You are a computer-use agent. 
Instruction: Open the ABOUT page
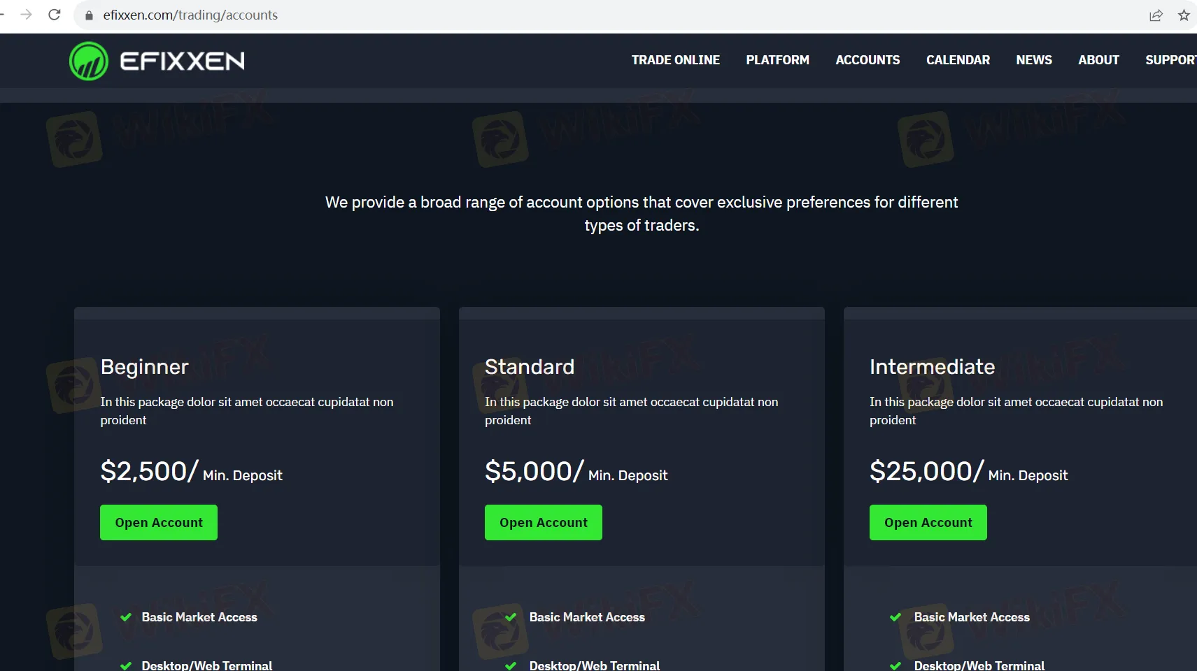click(x=1098, y=60)
